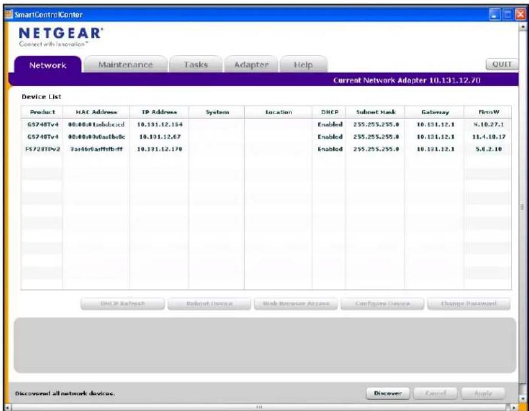The image size is (529, 411).
Task: Click the Web Browser Access button
Action: [296, 304]
